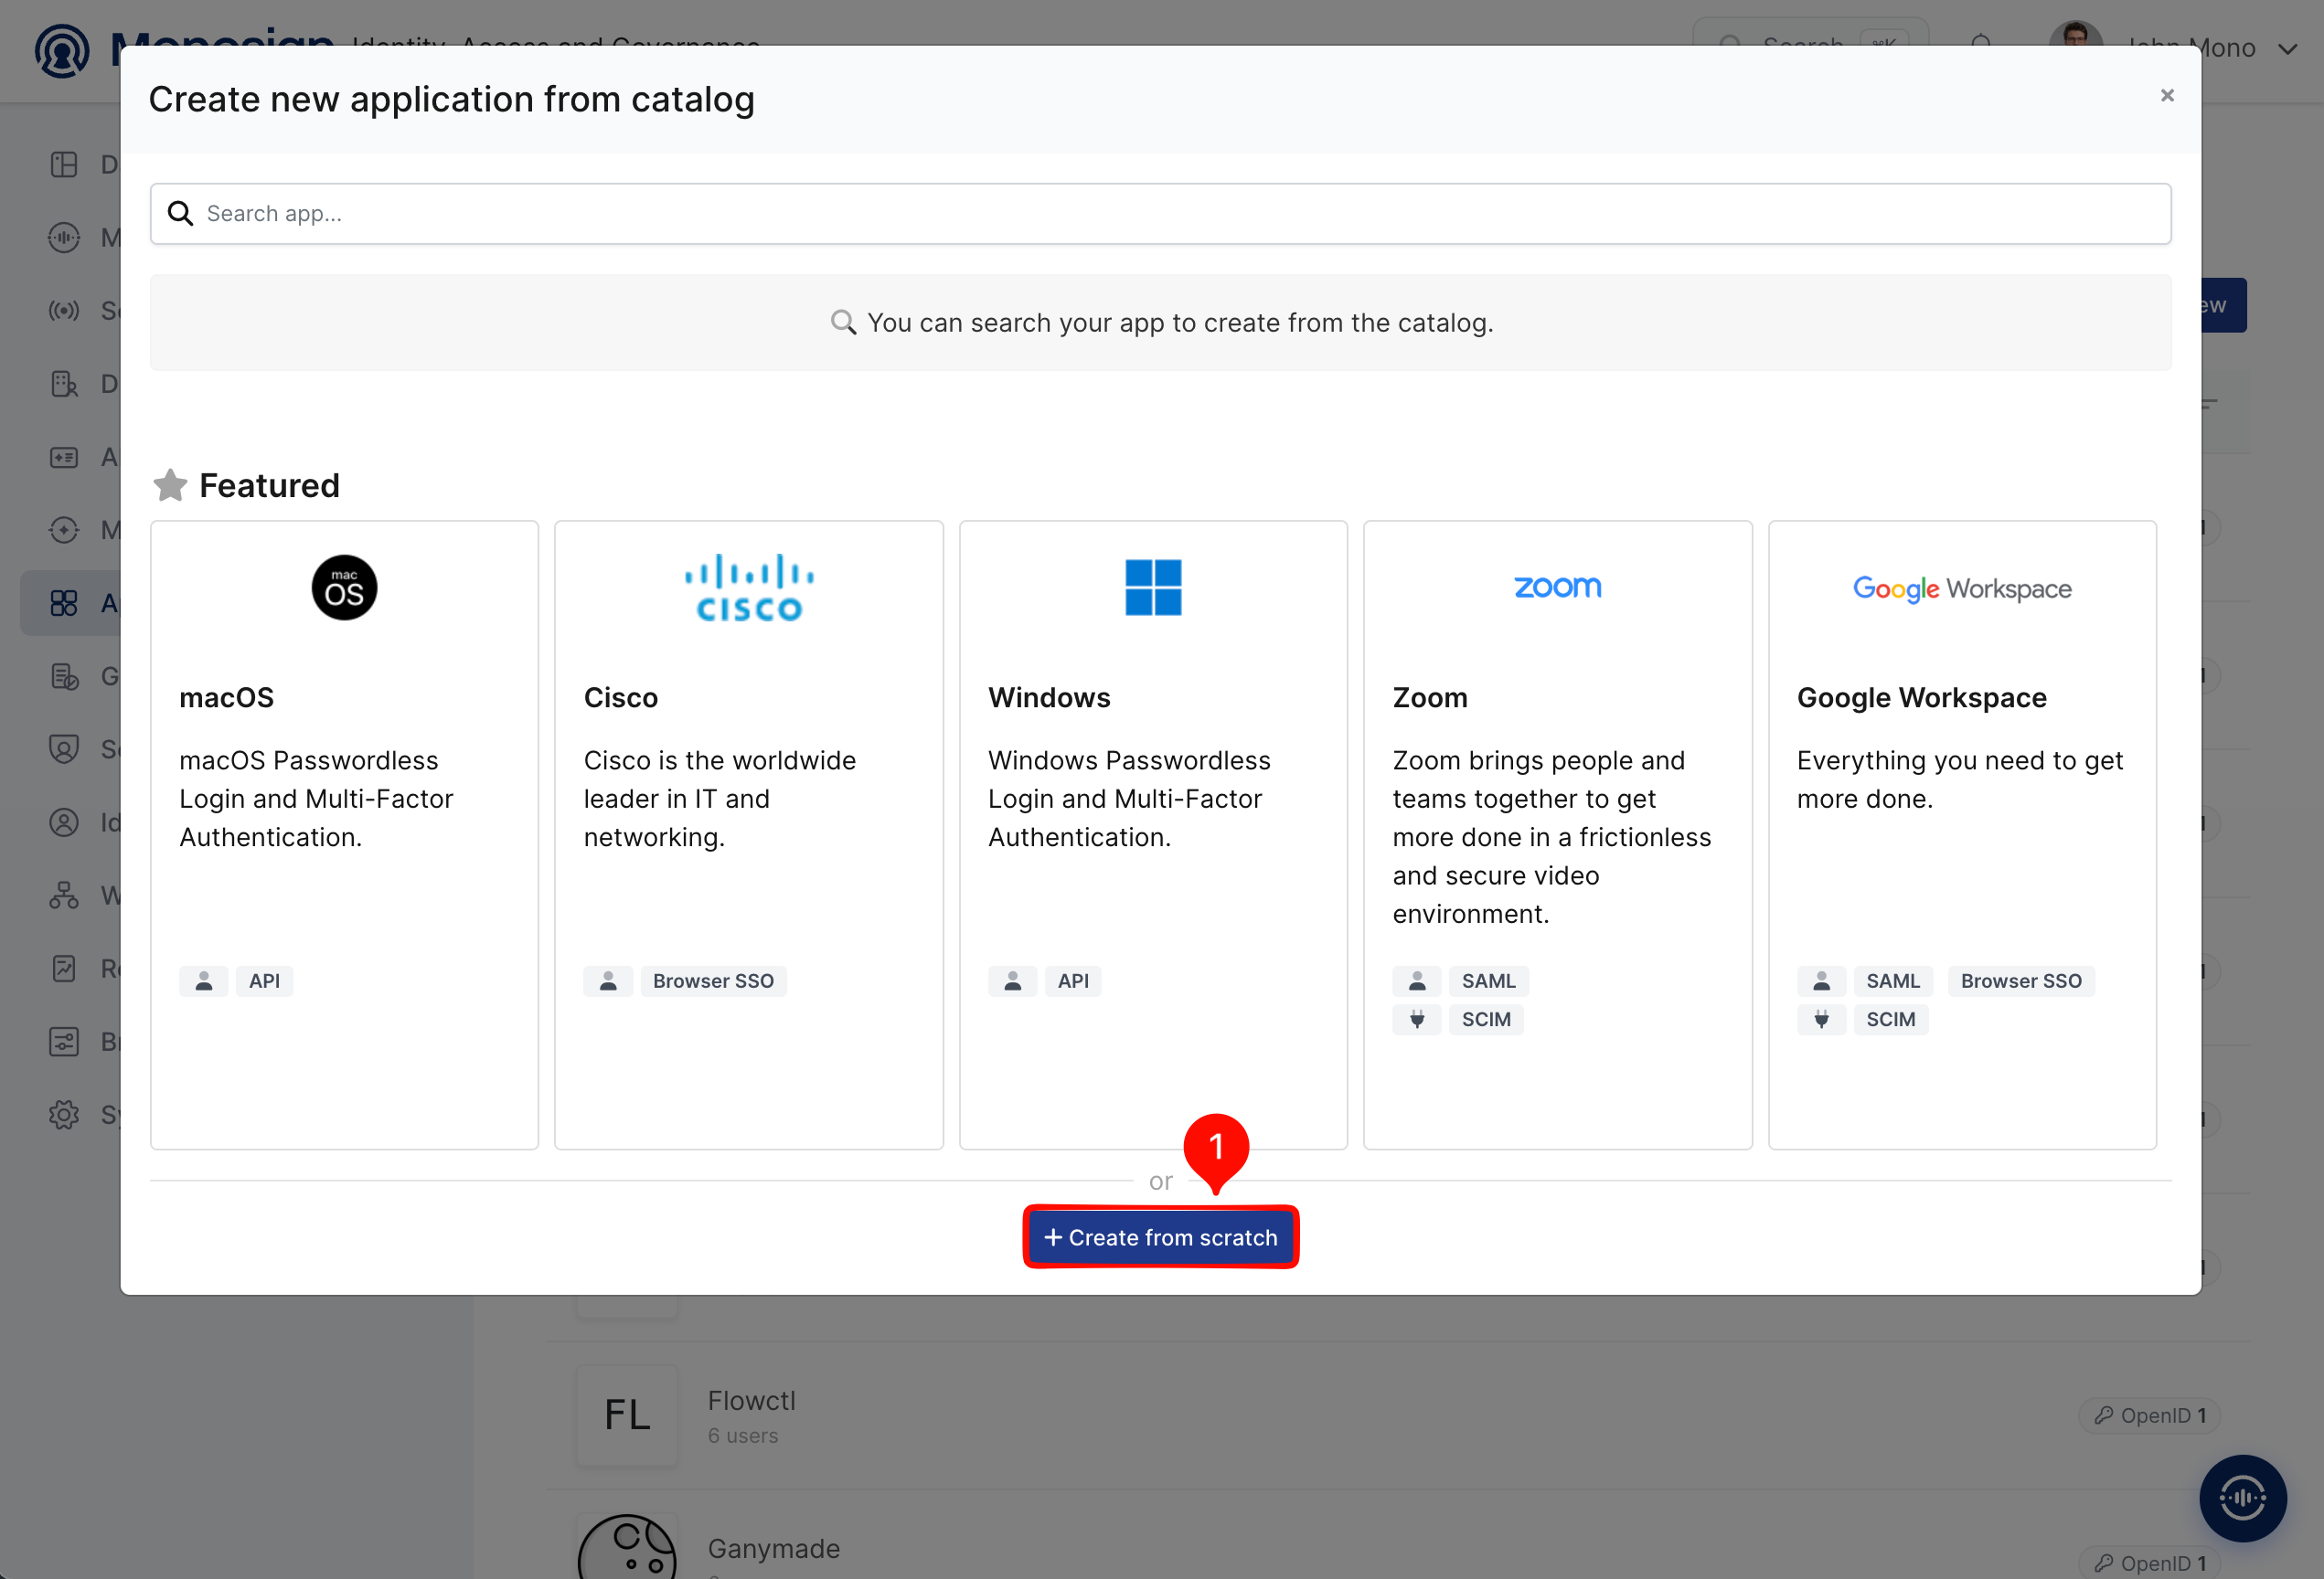This screenshot has width=2324, height=1579.
Task: Click the API tag on Windows card
Action: [x=1073, y=981]
